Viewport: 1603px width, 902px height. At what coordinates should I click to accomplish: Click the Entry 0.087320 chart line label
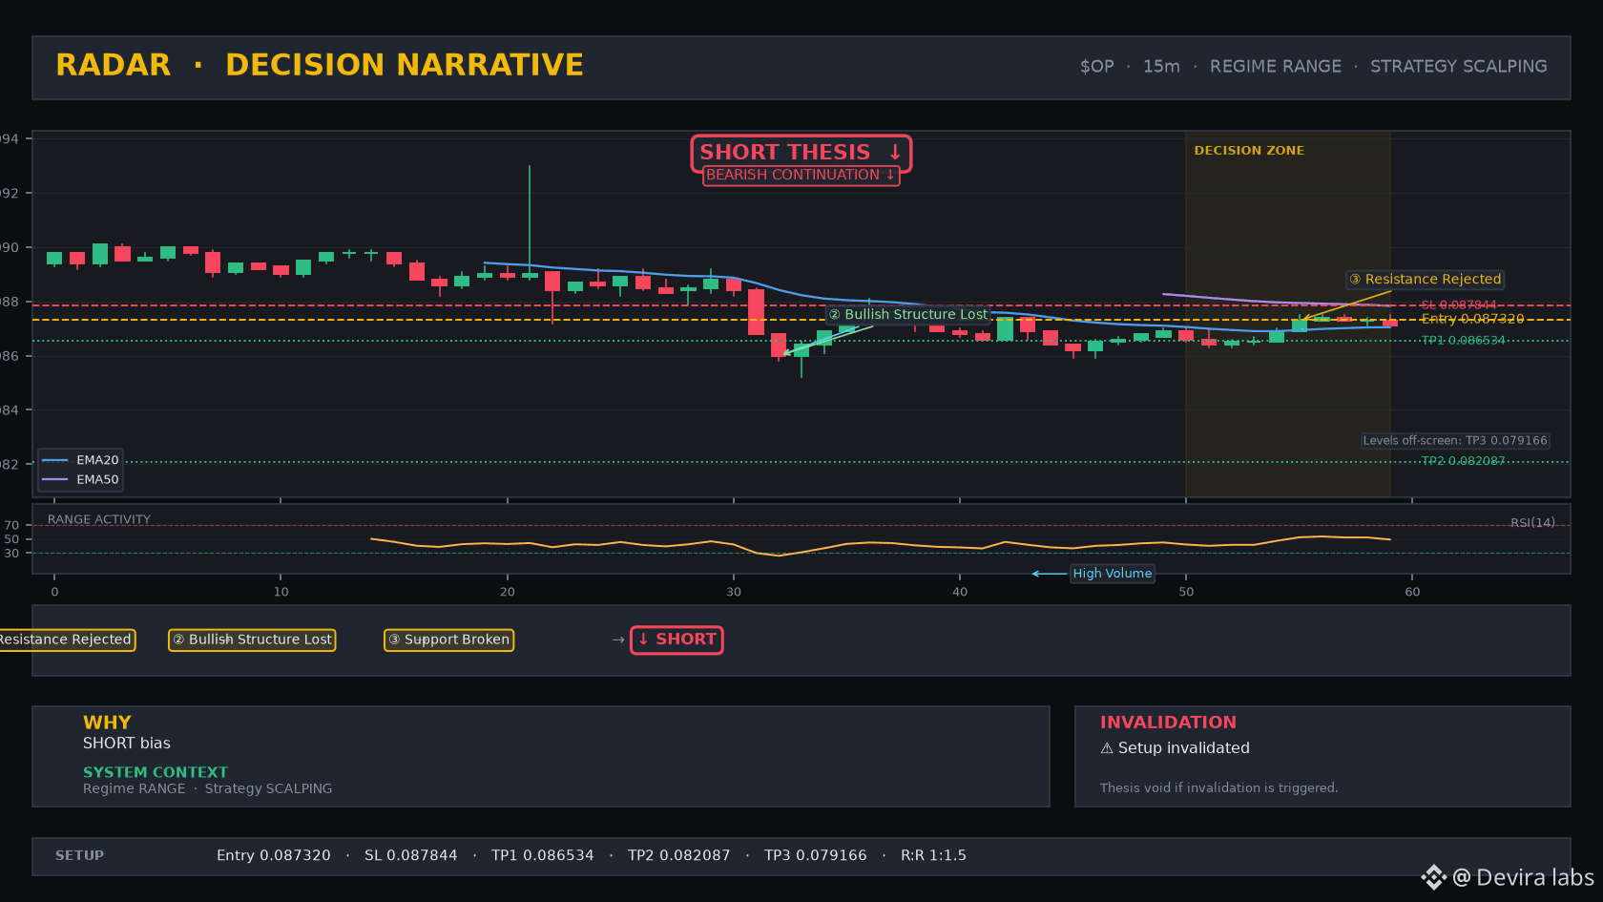click(1472, 319)
